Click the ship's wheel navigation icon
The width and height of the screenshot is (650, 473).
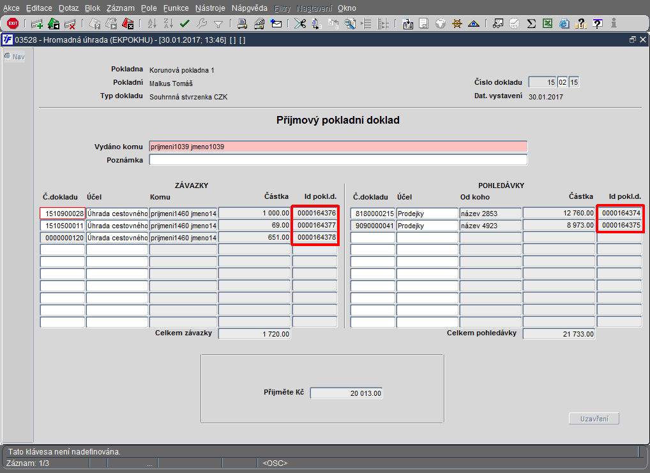[457, 24]
